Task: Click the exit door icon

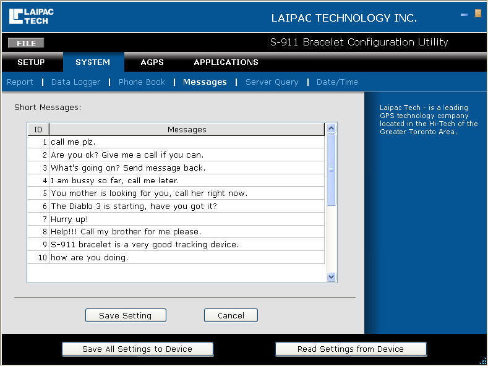Action: [x=477, y=14]
